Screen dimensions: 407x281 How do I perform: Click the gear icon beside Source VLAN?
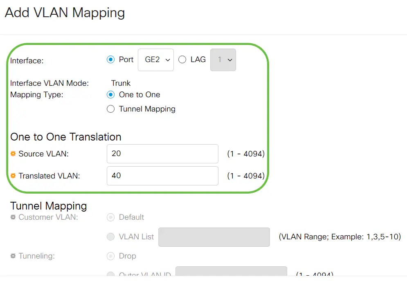(13, 154)
